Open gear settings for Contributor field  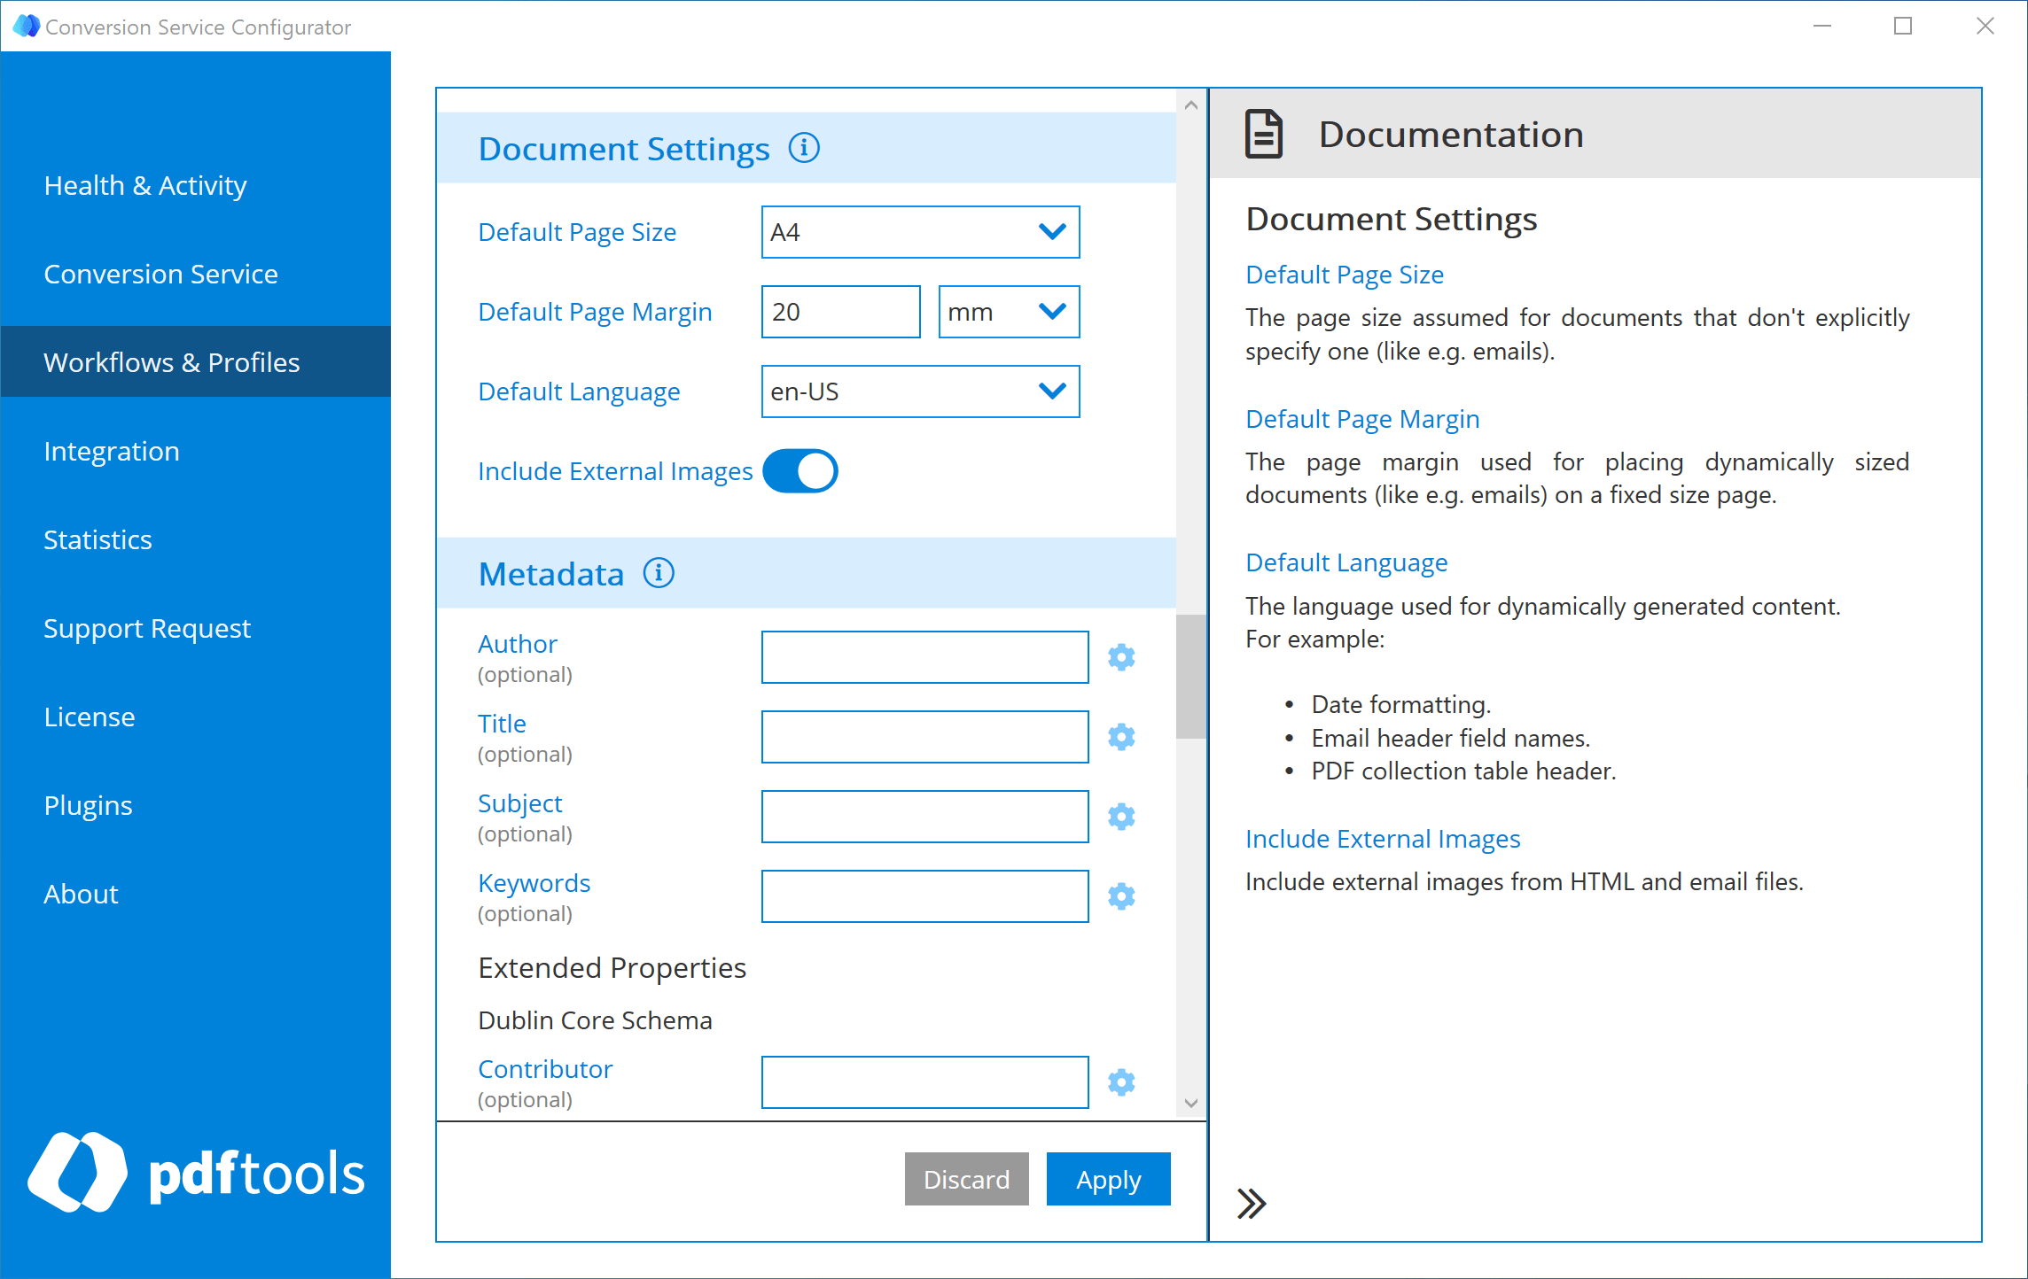(1121, 1081)
